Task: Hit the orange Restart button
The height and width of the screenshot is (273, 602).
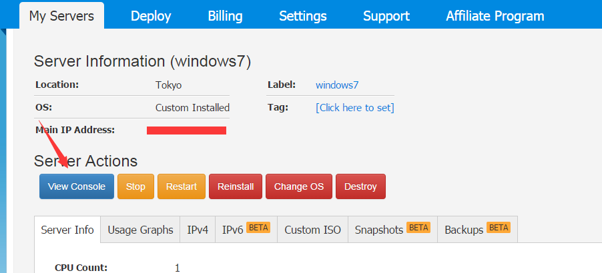Action: [x=181, y=186]
